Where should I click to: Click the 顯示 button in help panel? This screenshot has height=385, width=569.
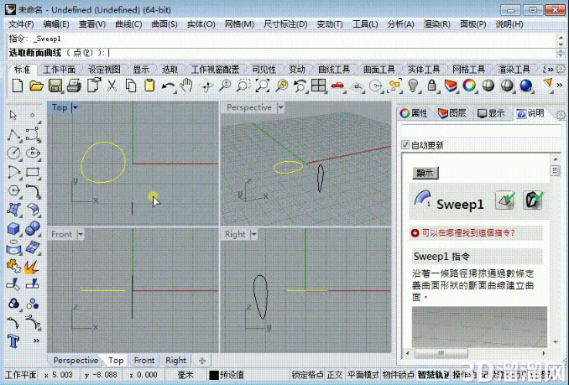[x=425, y=173]
